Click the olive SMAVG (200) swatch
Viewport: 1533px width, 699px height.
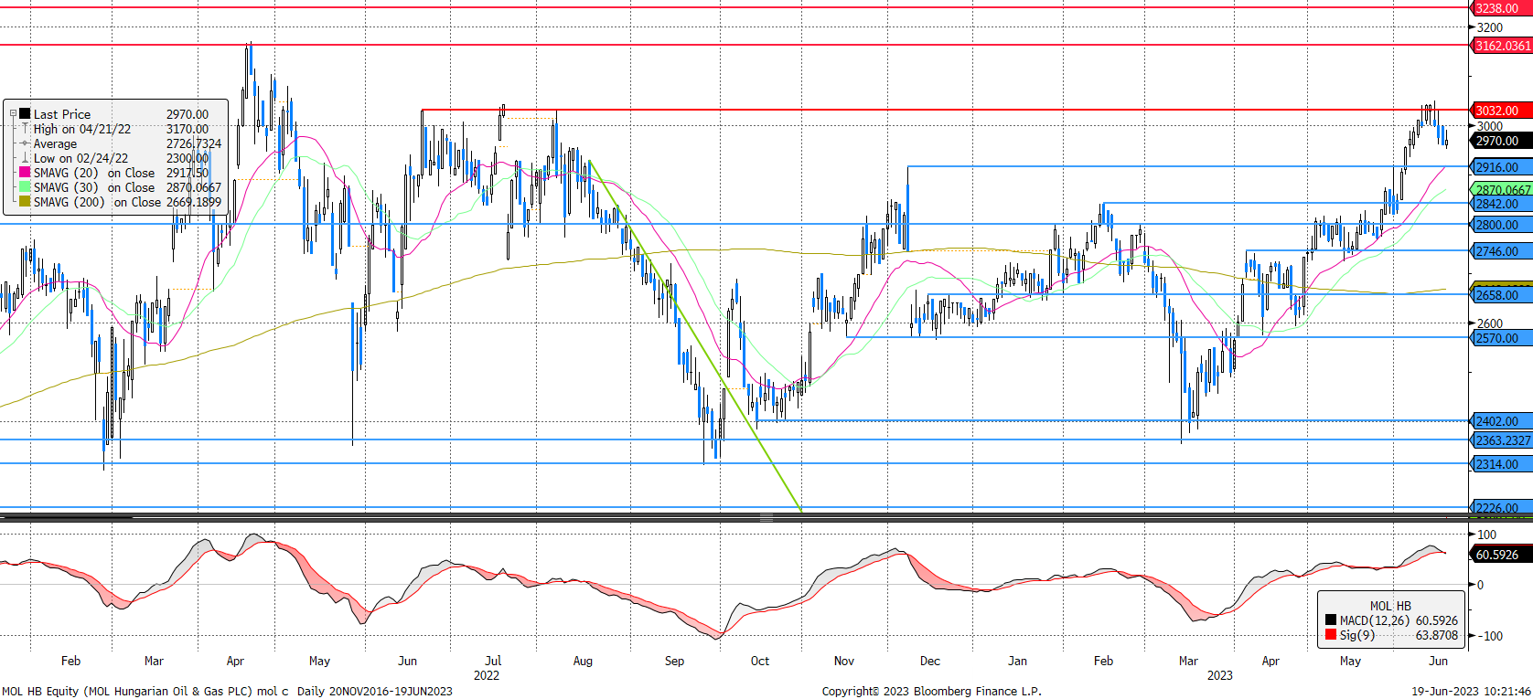click(x=25, y=202)
